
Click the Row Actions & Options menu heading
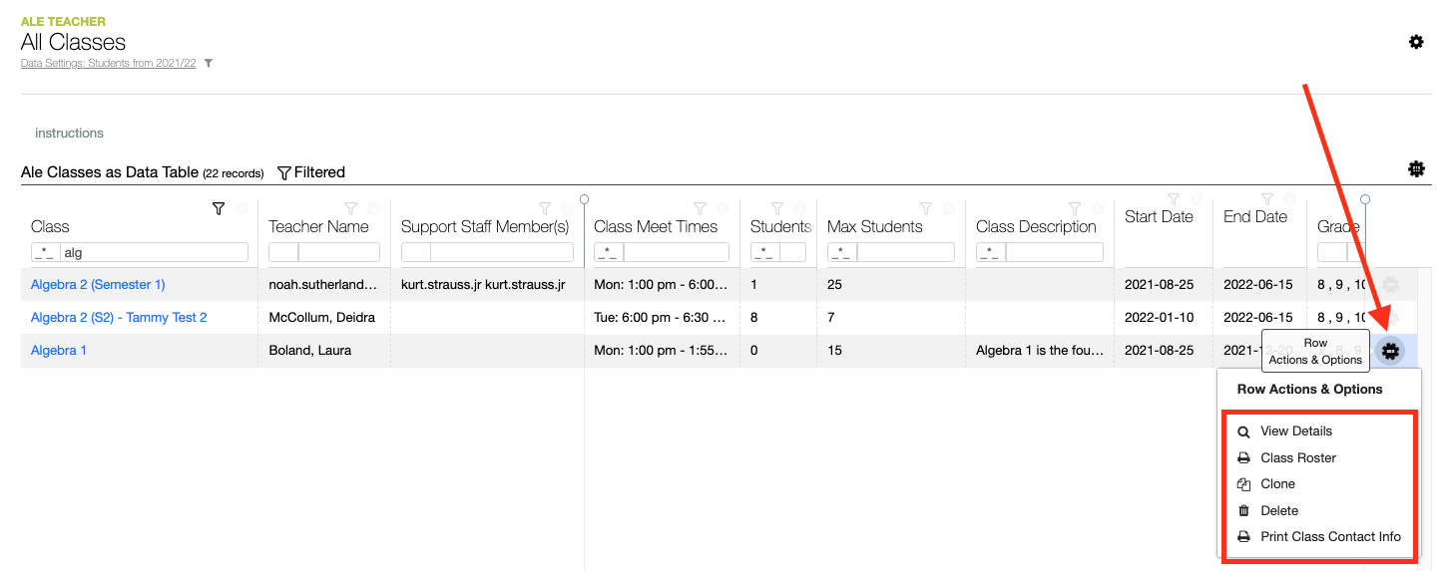(1309, 389)
